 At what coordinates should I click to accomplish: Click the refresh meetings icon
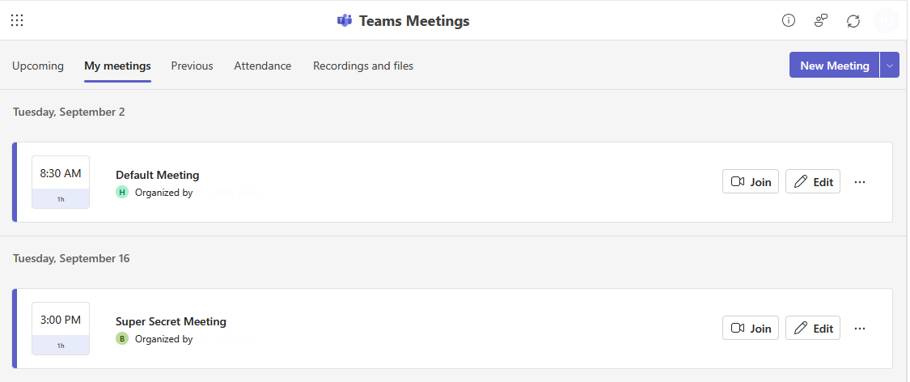coord(853,21)
